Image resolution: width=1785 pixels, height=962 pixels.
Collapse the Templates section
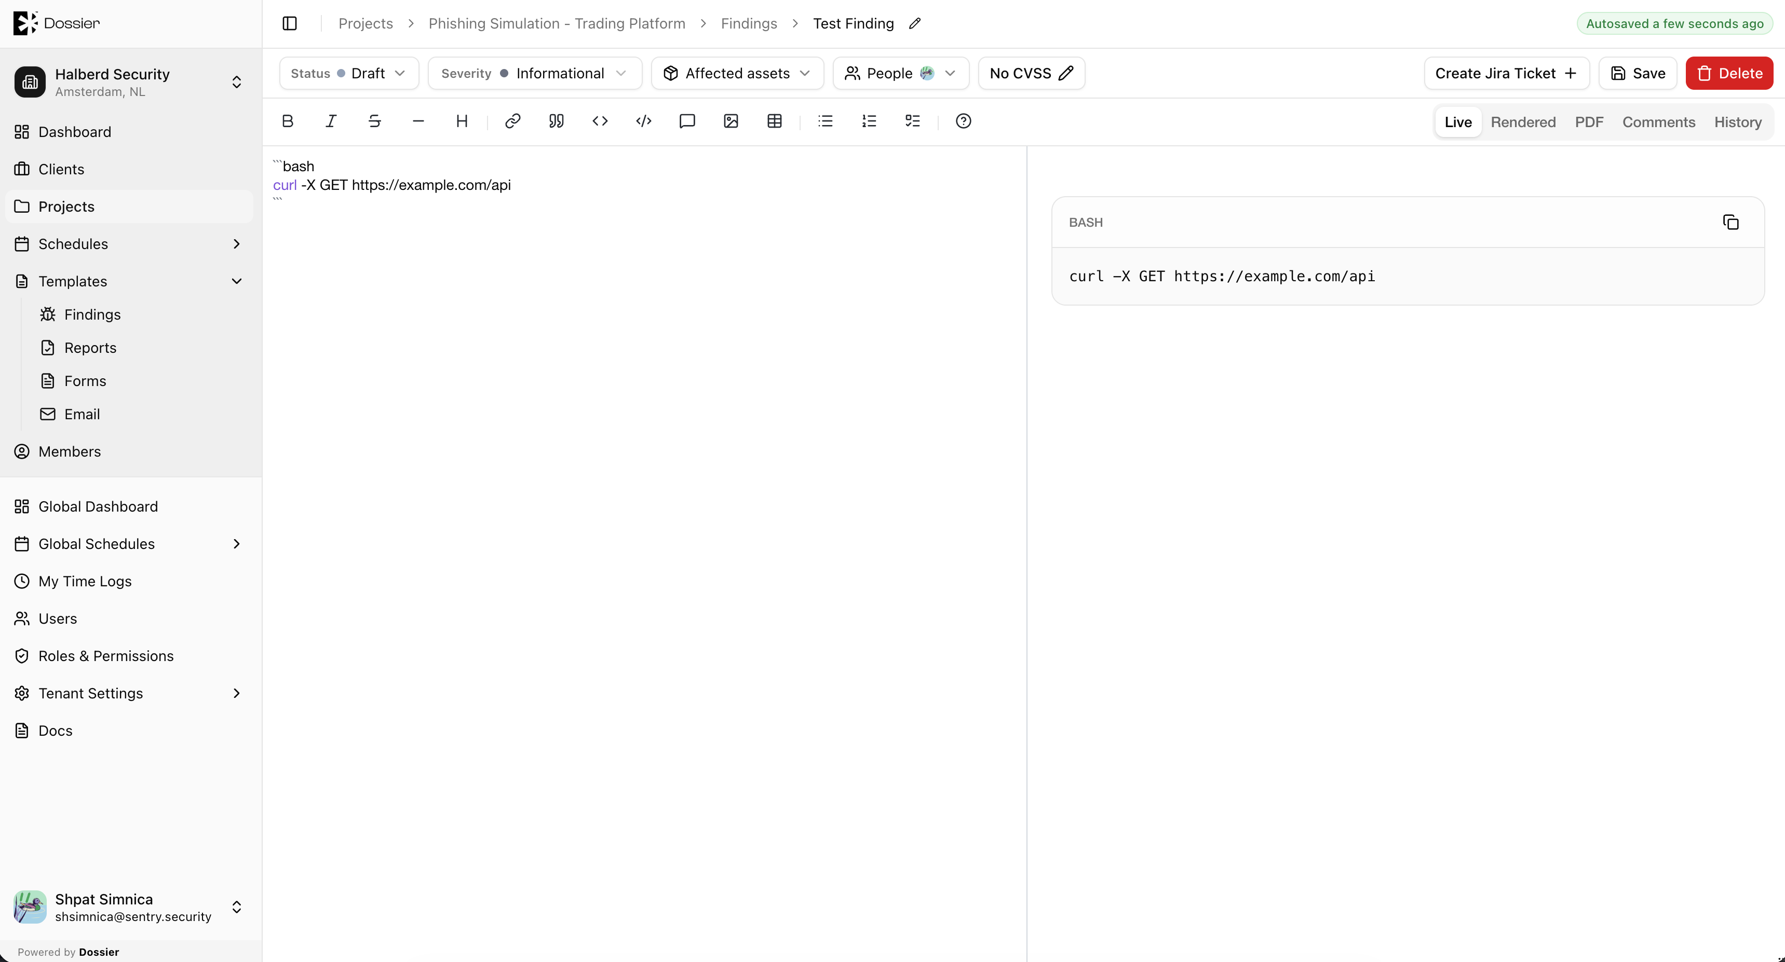(237, 281)
